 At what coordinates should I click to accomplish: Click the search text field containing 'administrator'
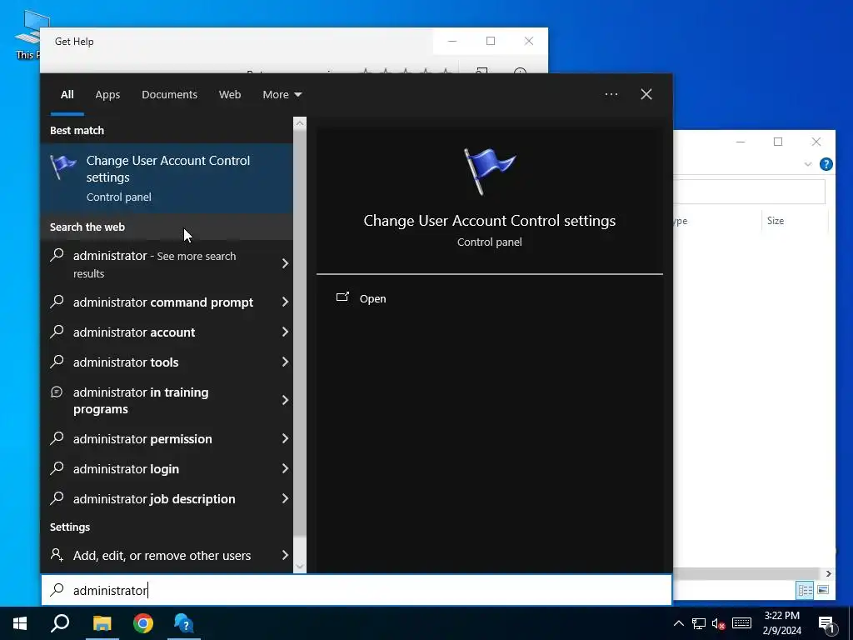click(x=357, y=590)
